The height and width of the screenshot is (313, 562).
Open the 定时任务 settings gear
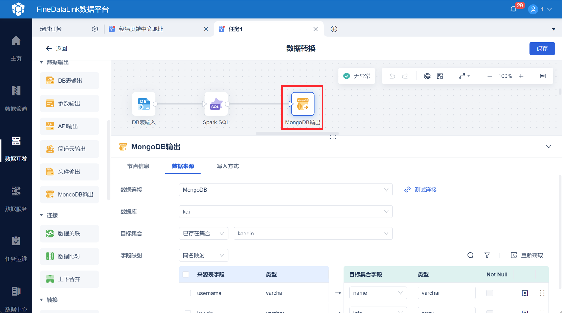click(95, 29)
